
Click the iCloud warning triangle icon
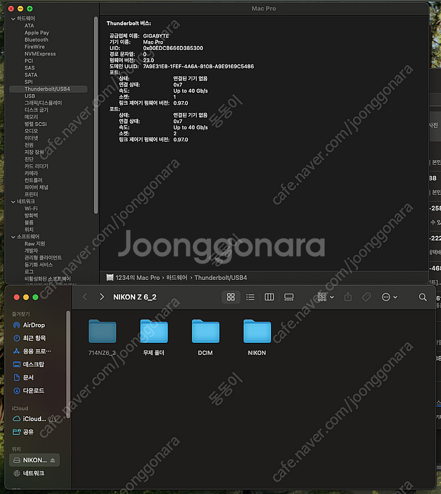coord(52,419)
